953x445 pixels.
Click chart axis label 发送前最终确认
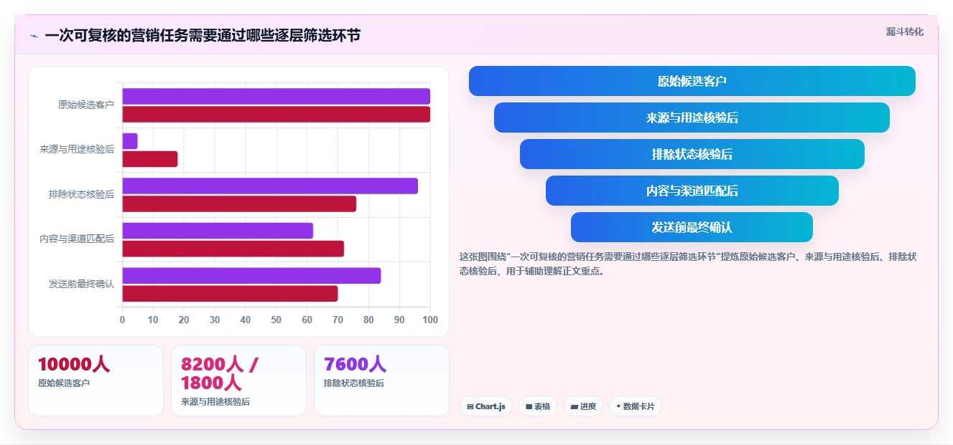(x=81, y=284)
